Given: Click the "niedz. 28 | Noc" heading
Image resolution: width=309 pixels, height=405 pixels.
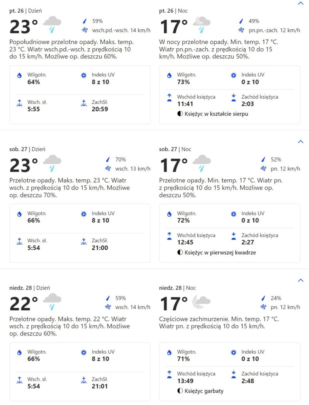Looking at the screenshot, I should (177, 288).
